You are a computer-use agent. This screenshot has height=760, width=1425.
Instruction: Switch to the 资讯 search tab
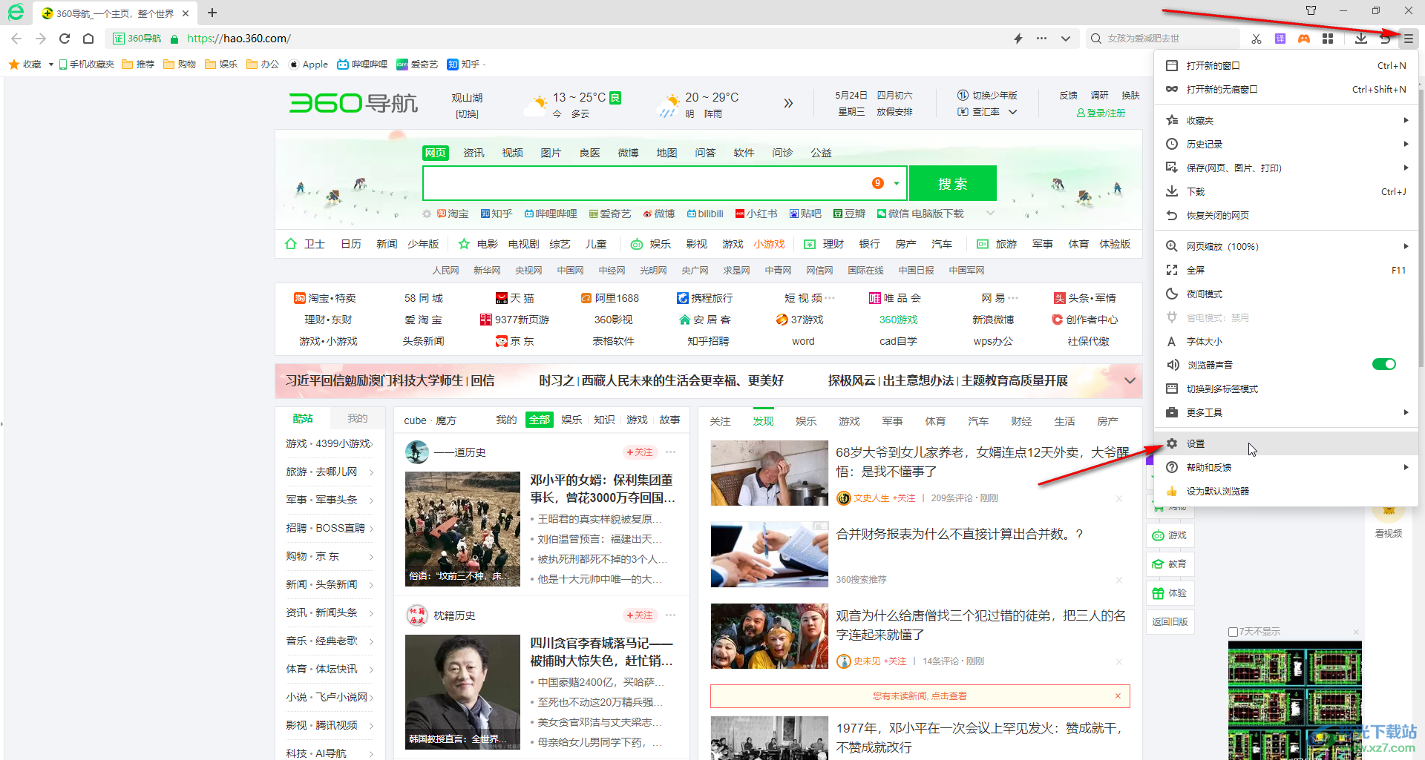point(474,153)
